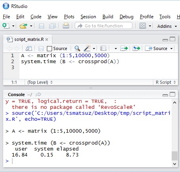Show editor in new window icon

point(29,48)
